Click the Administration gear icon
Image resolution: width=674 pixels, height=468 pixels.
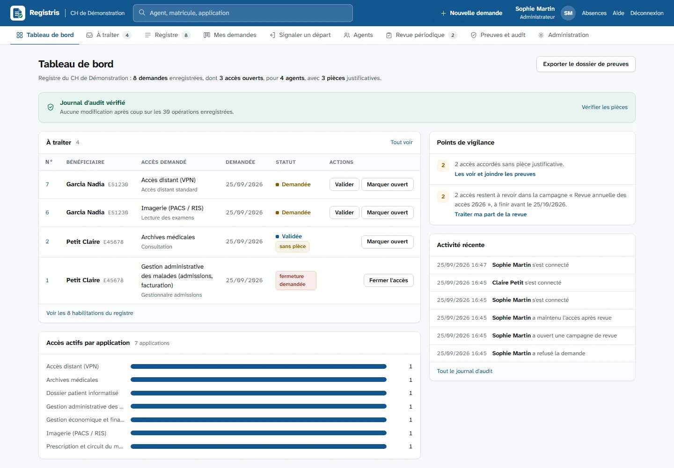click(541, 35)
